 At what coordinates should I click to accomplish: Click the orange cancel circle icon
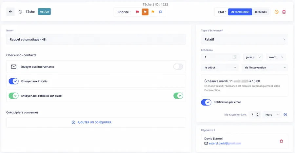coord(276,12)
